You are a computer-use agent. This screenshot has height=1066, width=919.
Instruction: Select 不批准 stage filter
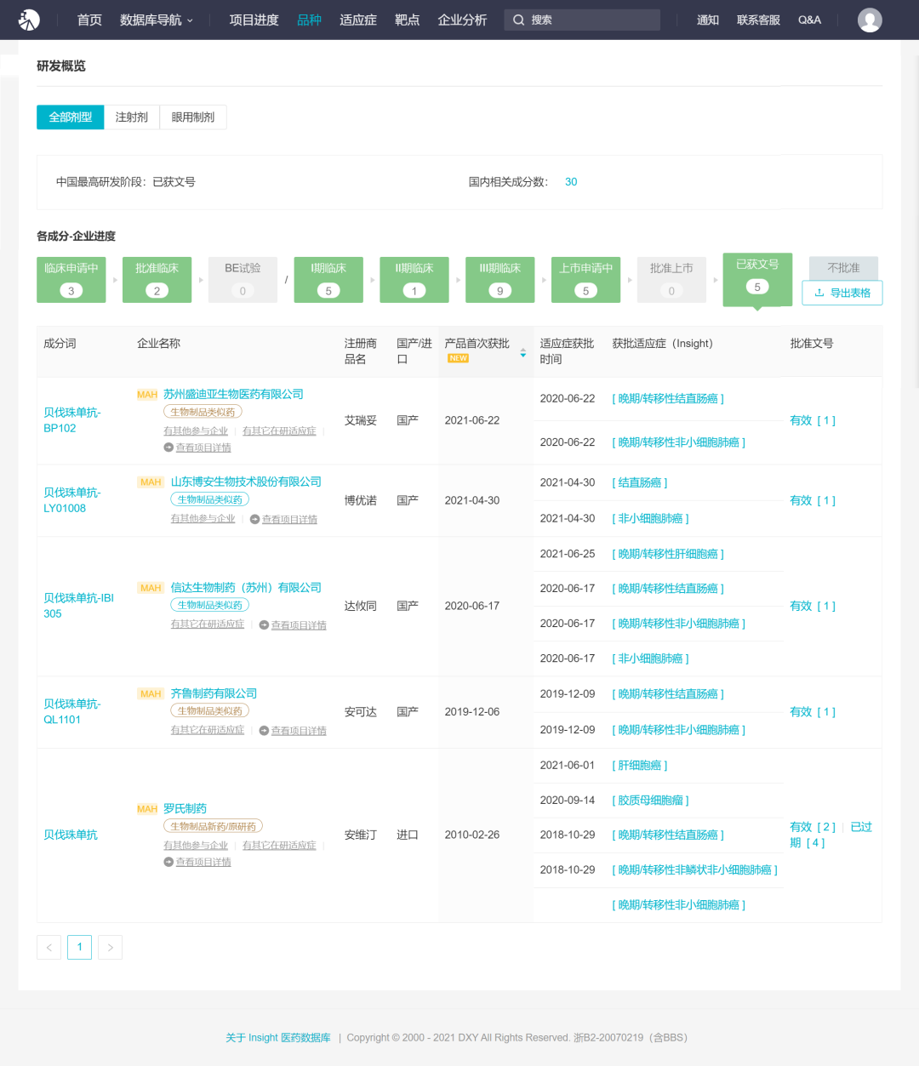tap(843, 268)
